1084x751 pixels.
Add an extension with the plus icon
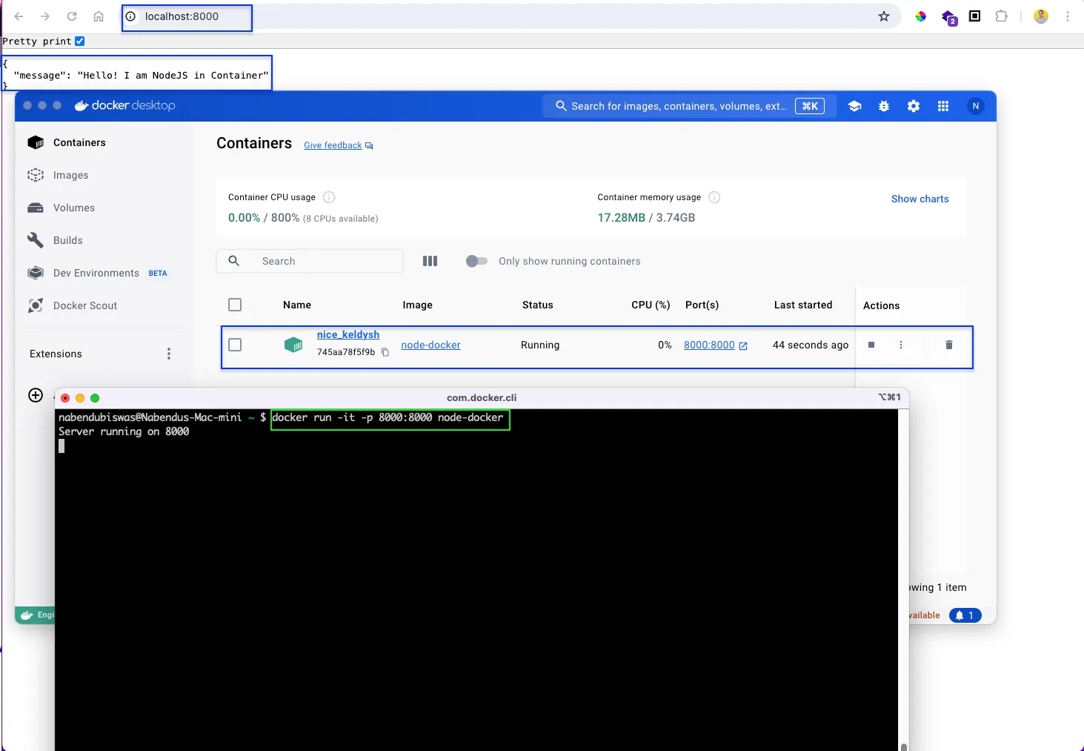(36, 395)
